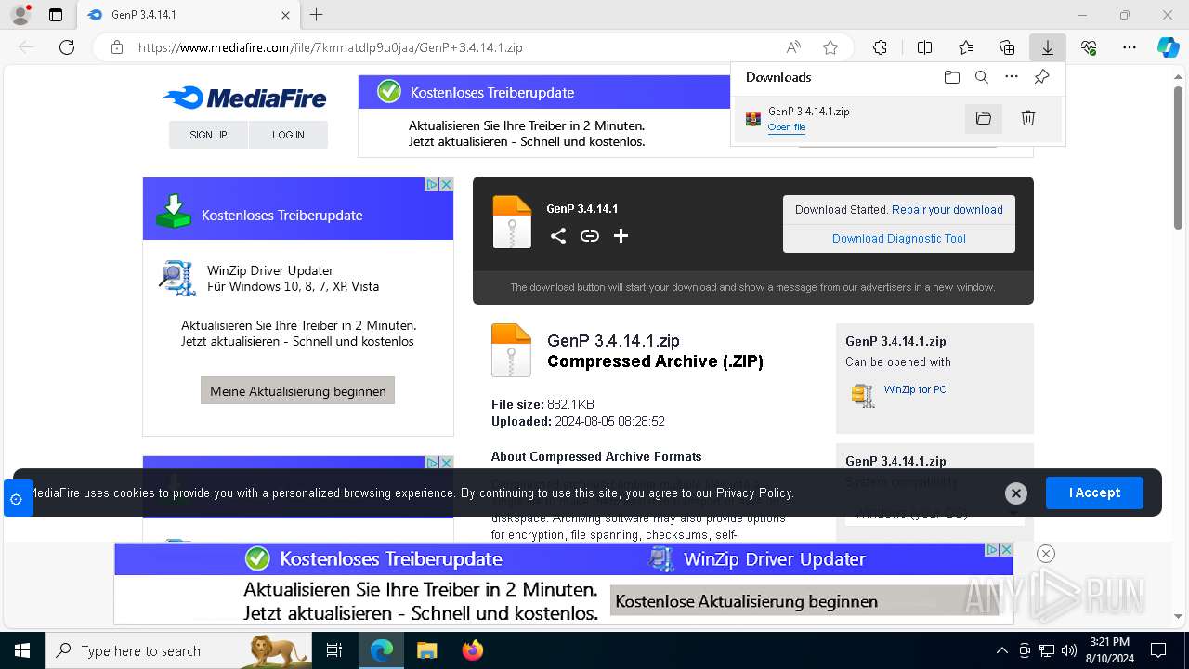Search downloads with magnifier icon

click(x=981, y=77)
